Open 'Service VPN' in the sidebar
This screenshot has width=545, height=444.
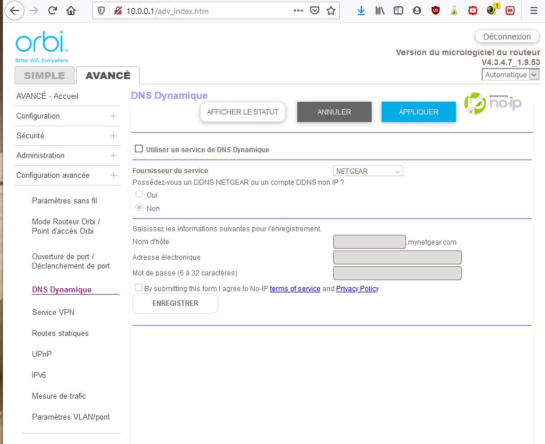coord(53,312)
